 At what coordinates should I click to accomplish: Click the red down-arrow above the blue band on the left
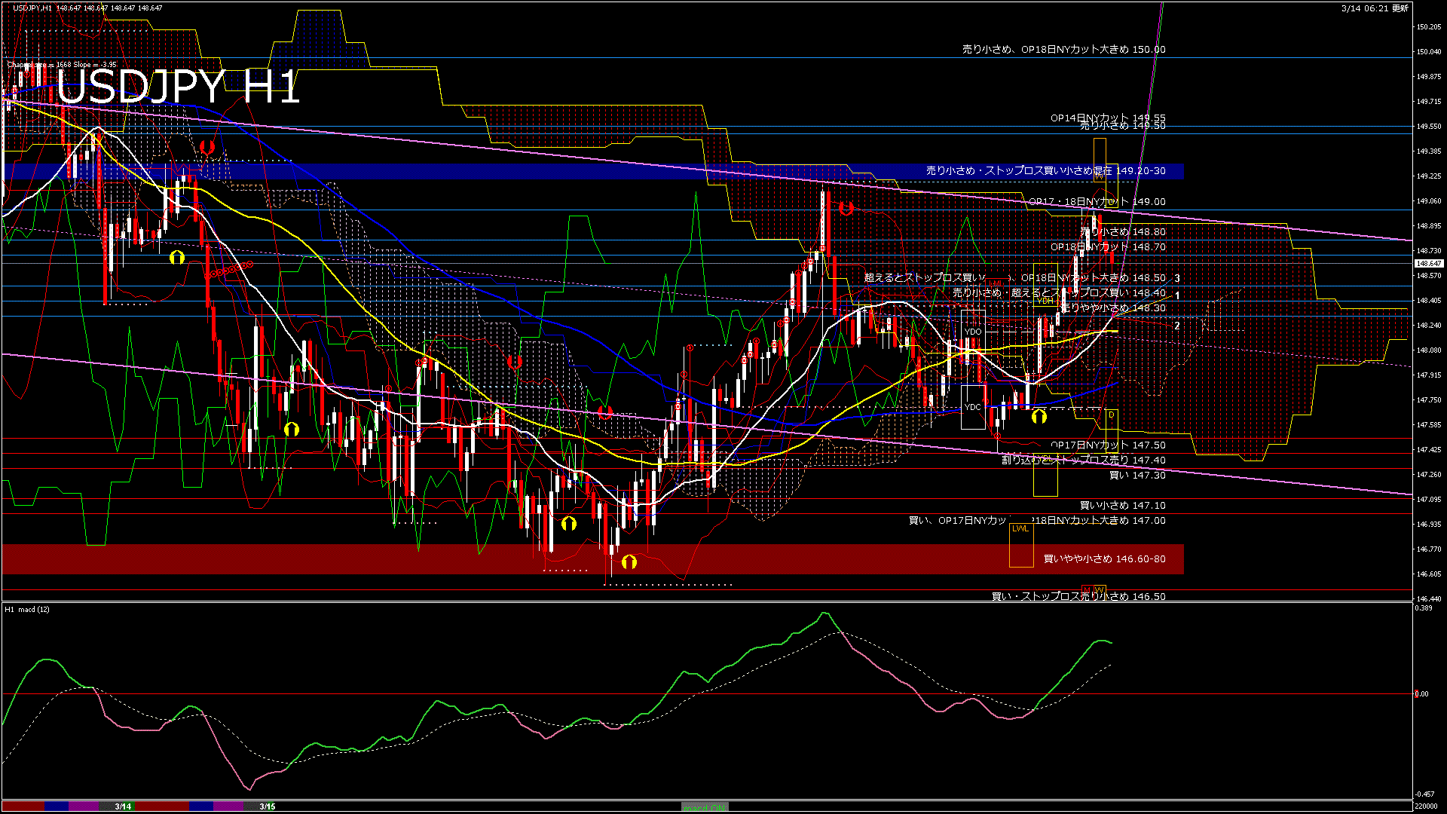[207, 147]
